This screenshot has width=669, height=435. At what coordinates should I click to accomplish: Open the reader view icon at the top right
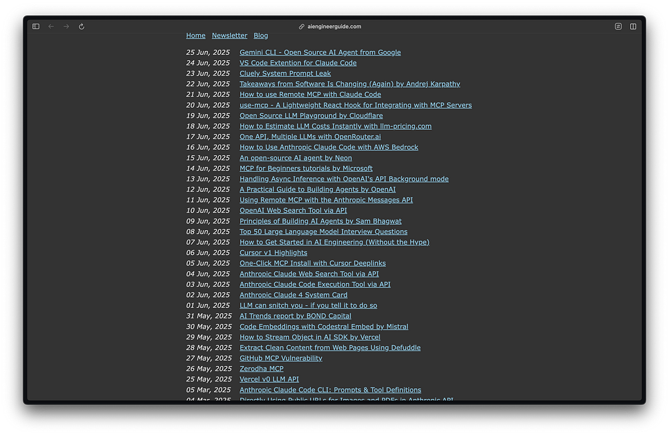tap(618, 27)
